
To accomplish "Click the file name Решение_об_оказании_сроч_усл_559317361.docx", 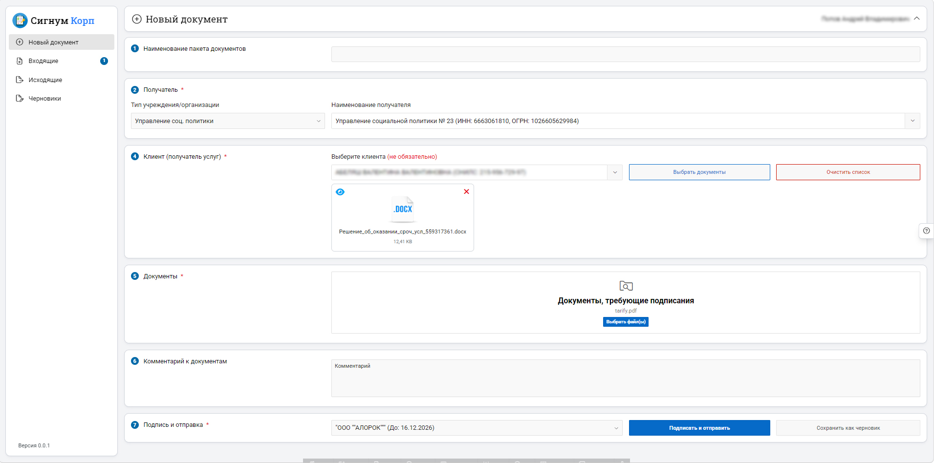I will tap(403, 231).
